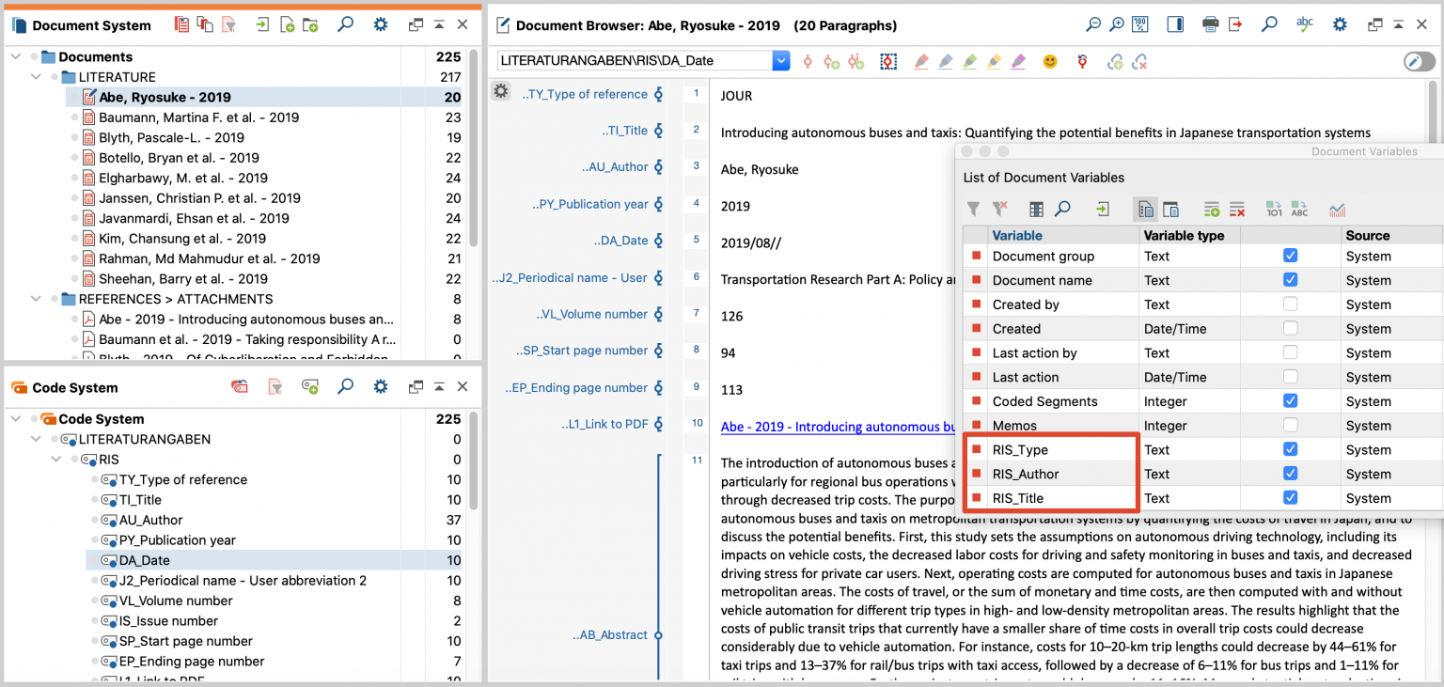Collapse the RIS code in Code System
The width and height of the screenshot is (1444, 687).
(x=56, y=460)
